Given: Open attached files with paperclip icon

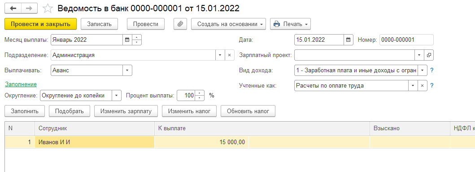Looking at the screenshot, I should (x=180, y=24).
